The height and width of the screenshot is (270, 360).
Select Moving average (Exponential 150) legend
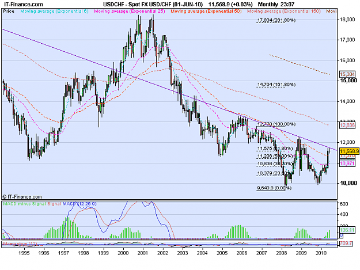pos(284,12)
